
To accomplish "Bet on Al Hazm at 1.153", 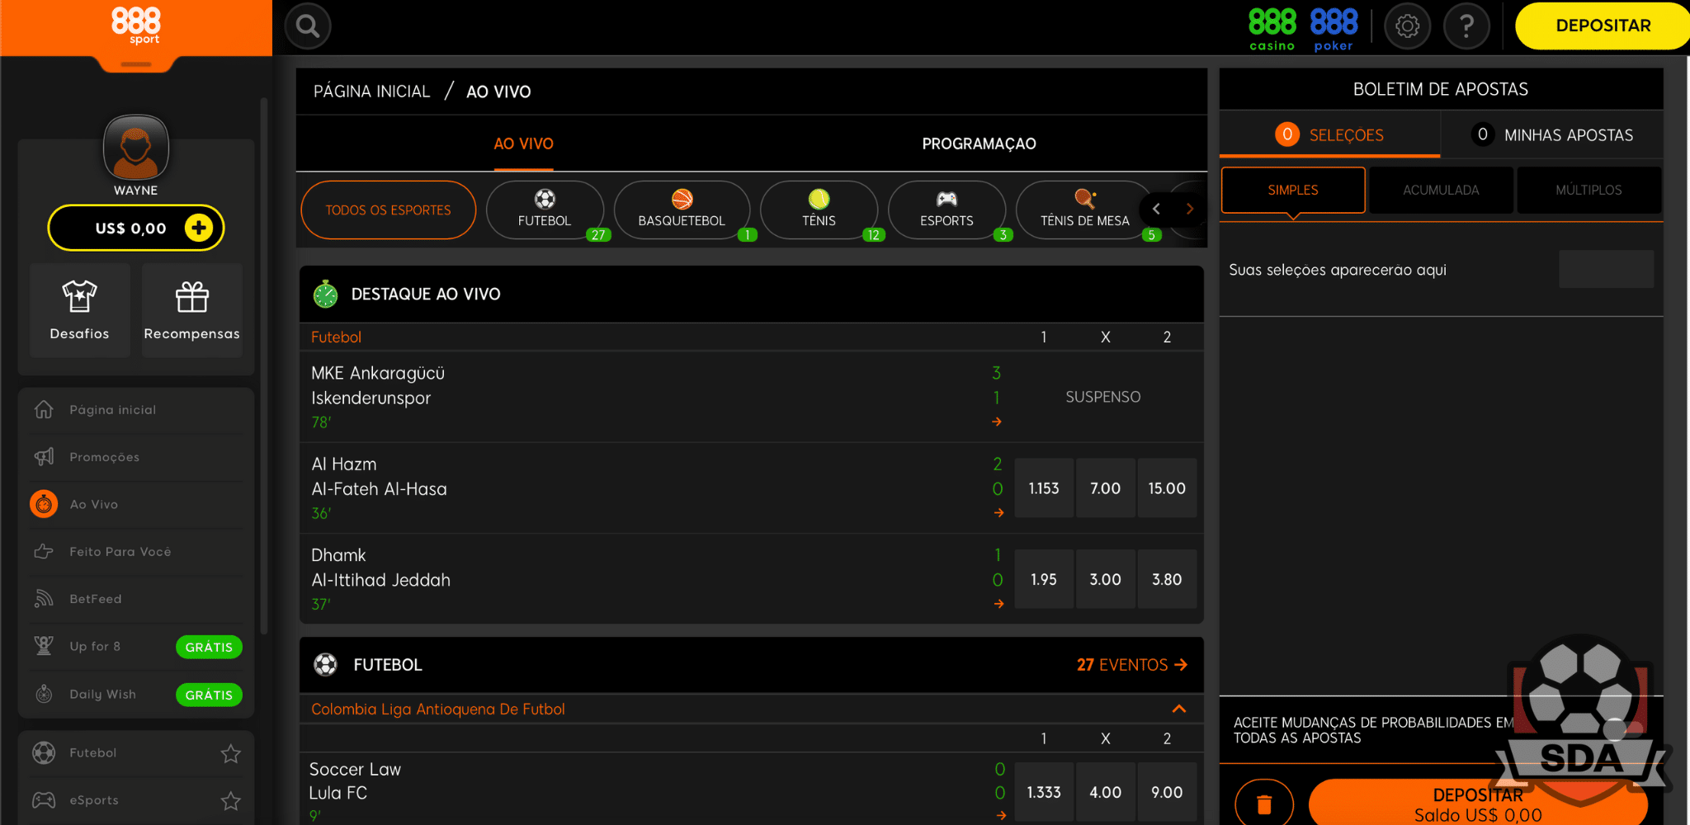I will coord(1044,488).
